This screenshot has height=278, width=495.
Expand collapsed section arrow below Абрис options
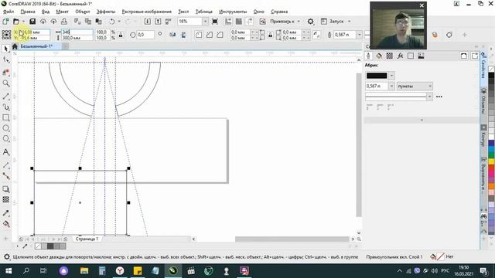[x=422, y=120]
